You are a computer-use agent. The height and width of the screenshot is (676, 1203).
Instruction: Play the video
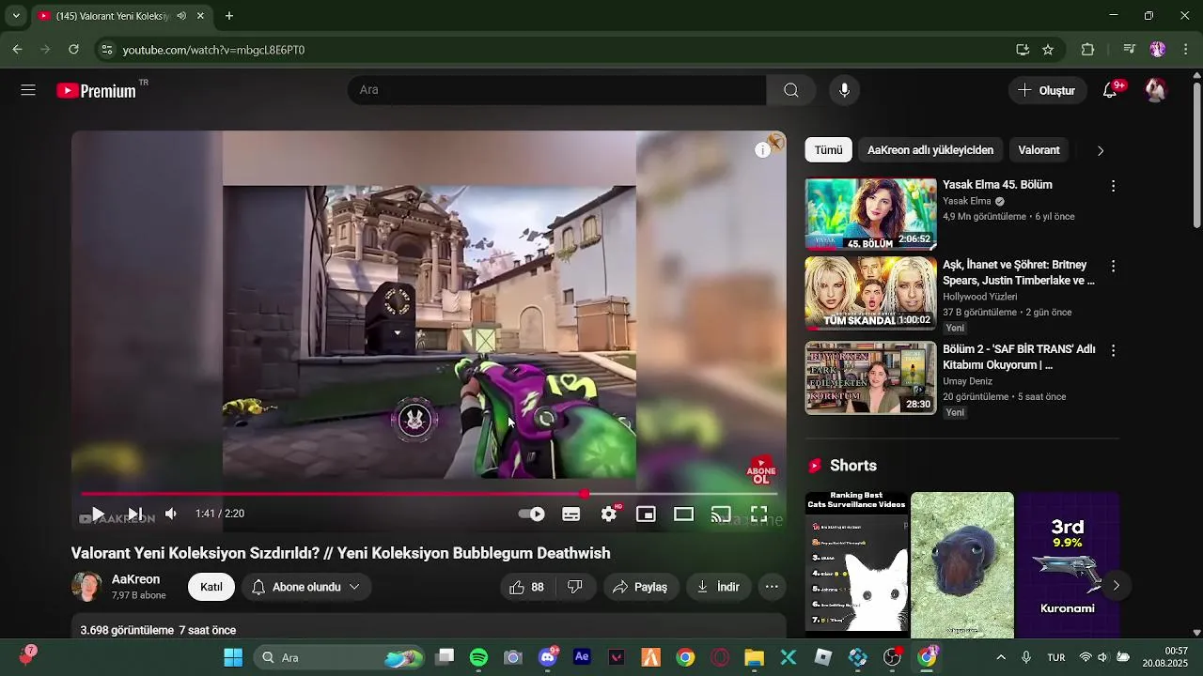[x=98, y=514]
